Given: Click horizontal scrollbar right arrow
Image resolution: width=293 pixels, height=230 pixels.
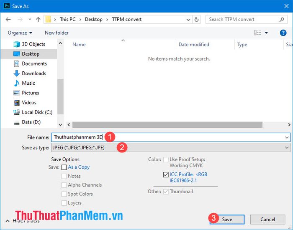Looking at the screenshot, I should pyautogui.click(x=289, y=125).
